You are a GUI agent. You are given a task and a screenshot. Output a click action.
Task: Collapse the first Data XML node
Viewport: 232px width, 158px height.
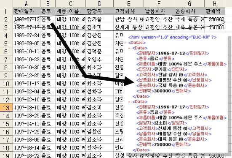(129, 48)
